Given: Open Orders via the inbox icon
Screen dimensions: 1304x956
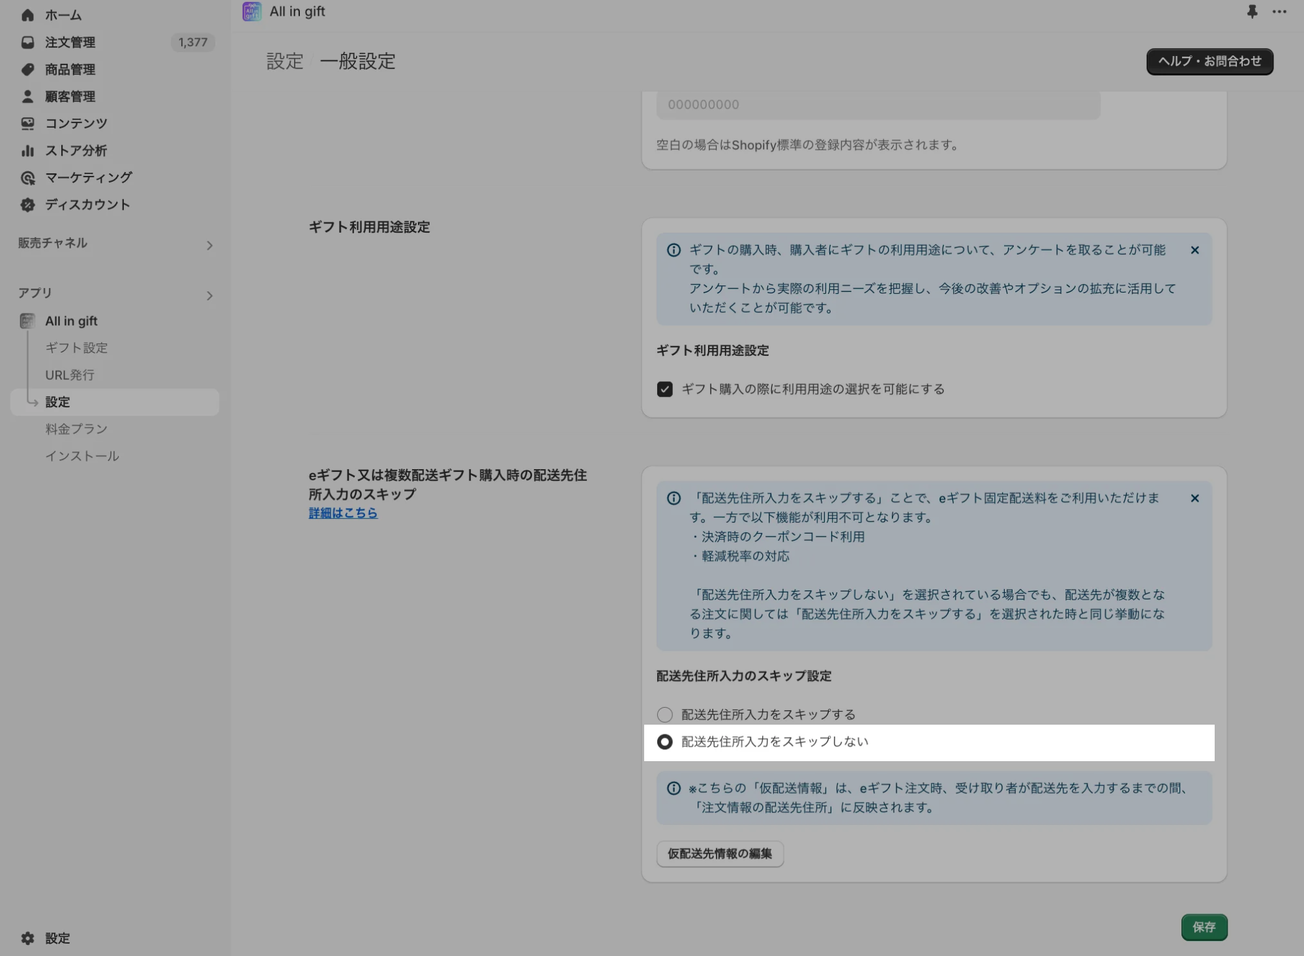Looking at the screenshot, I should click(x=27, y=42).
